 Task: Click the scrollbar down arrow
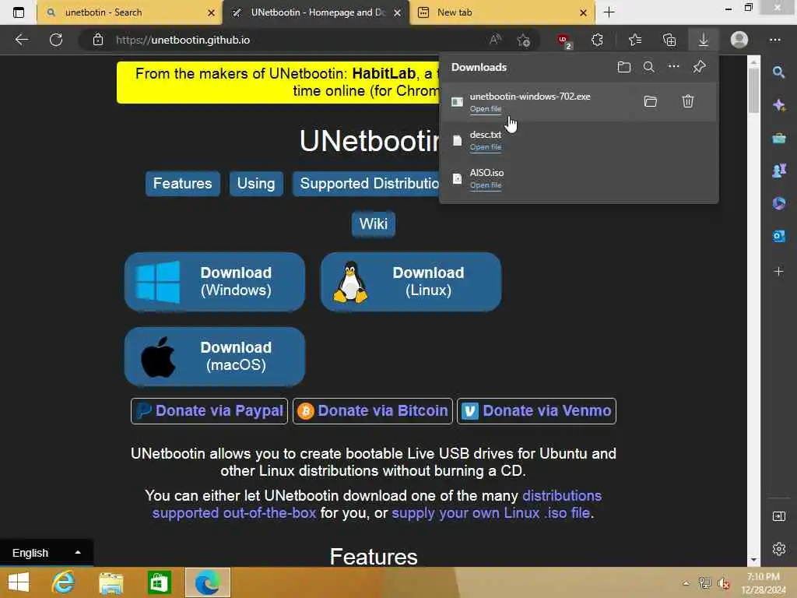tap(753, 560)
